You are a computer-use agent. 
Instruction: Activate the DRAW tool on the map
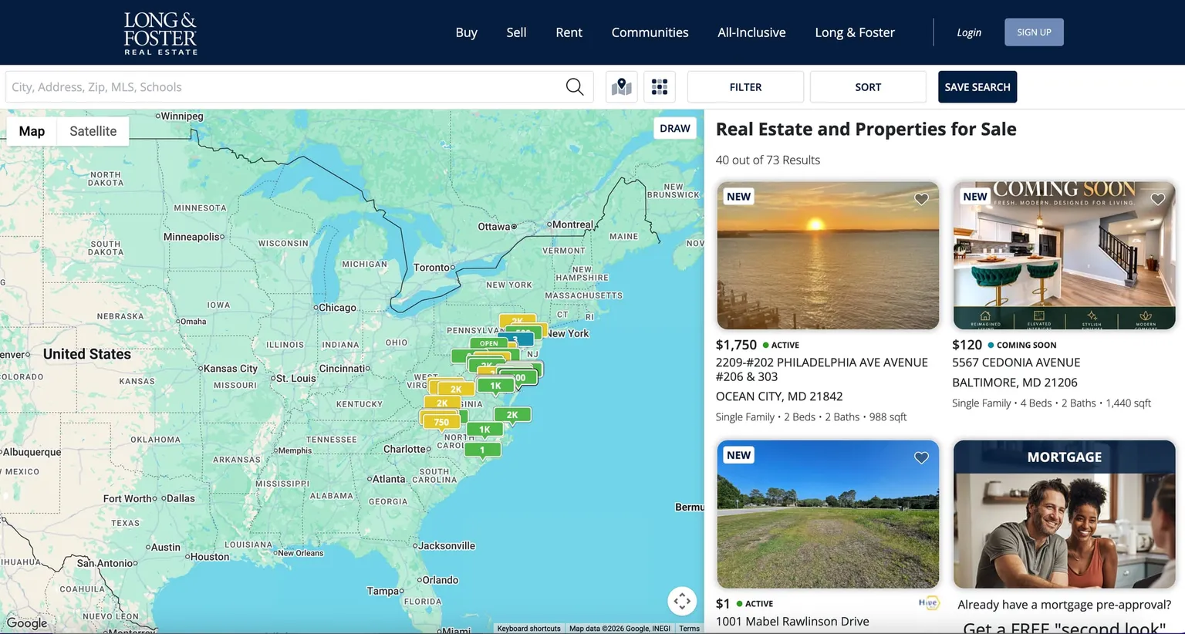coord(675,128)
